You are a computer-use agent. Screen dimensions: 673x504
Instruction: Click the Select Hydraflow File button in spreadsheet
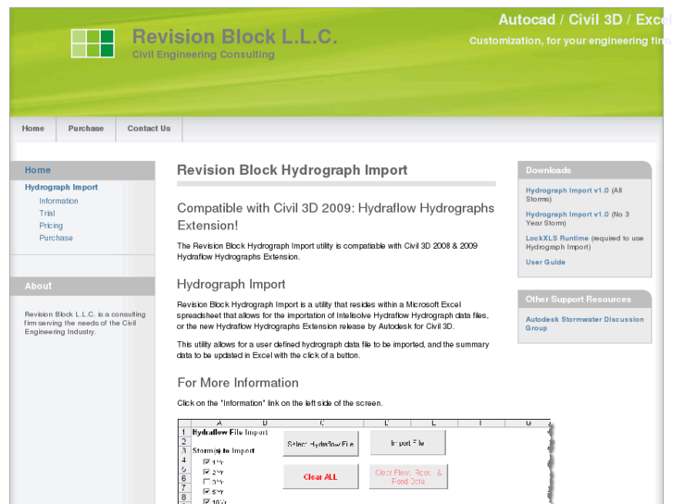tap(320, 444)
